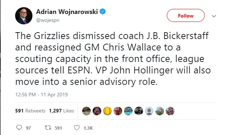Click the @wojespn handle
The image size is (231, 135).
(x=48, y=20)
